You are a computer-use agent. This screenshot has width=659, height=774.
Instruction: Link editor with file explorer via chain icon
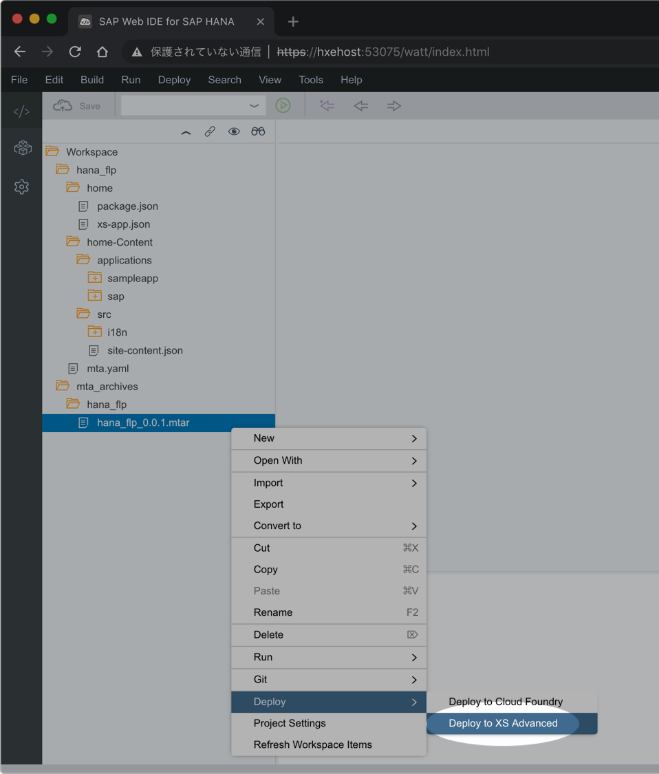point(210,131)
